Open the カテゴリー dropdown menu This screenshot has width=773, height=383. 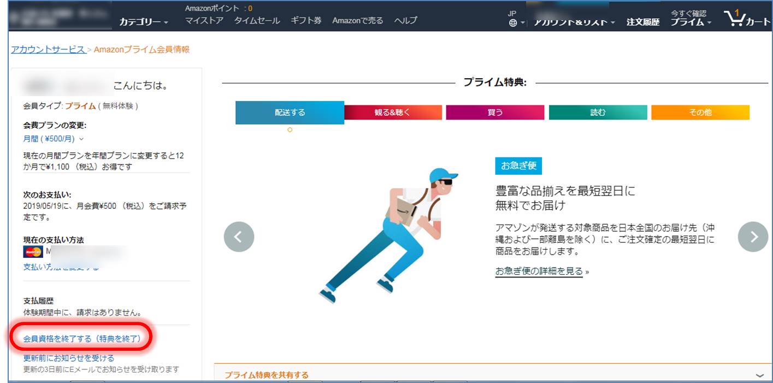(144, 22)
